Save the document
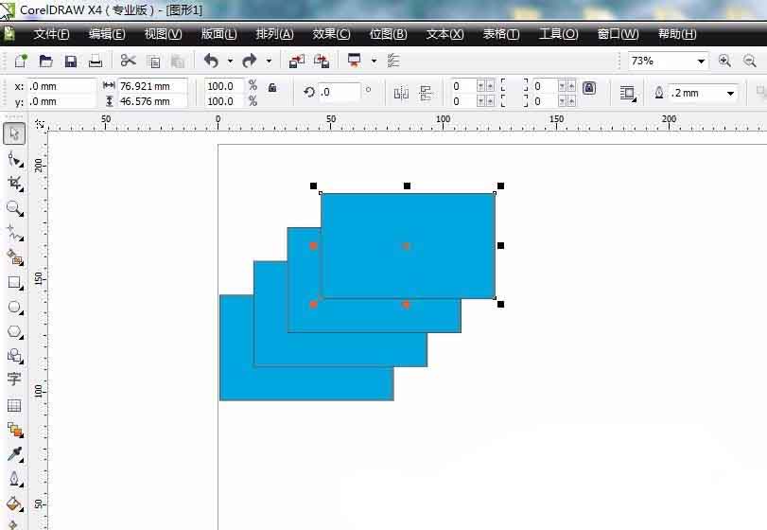Viewport: 767px width, 530px height. coord(71,61)
